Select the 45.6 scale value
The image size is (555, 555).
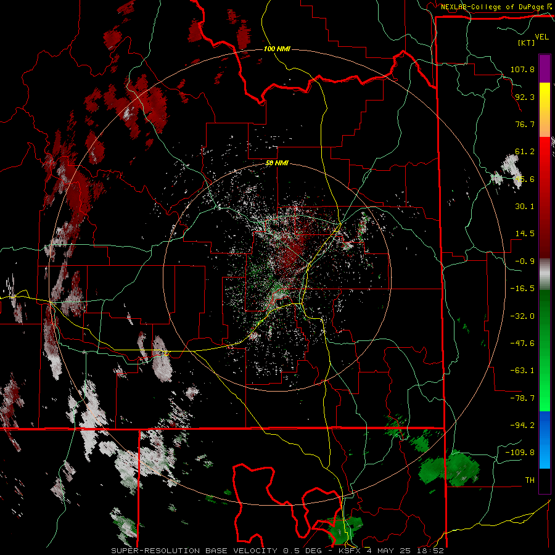pyautogui.click(x=525, y=179)
